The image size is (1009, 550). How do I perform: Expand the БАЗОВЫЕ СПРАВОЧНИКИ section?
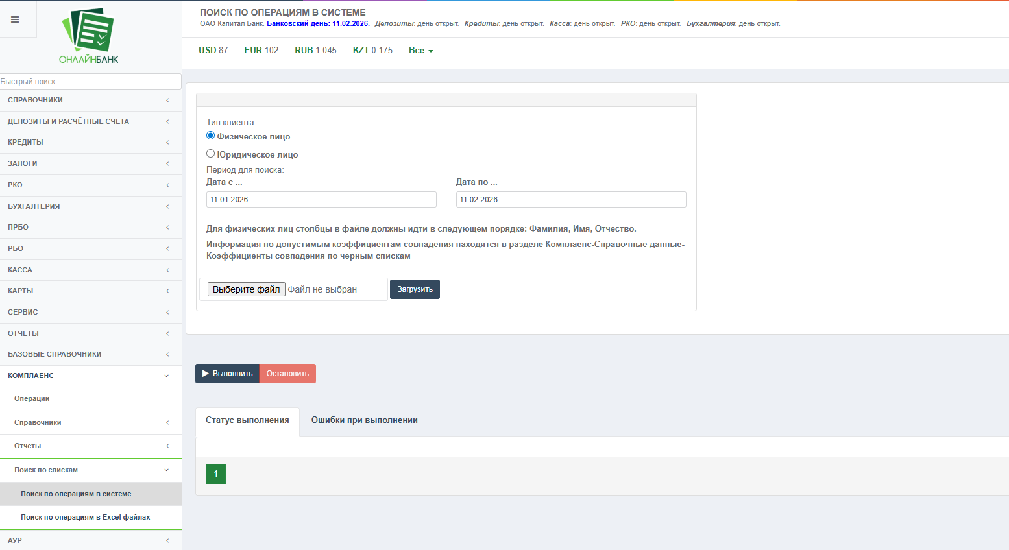point(91,355)
